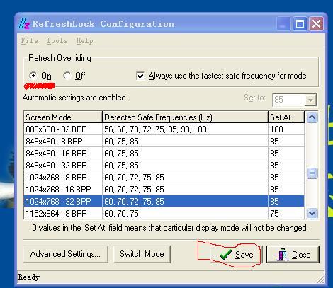This screenshot has height=288, width=333.
Task: Click the Save button
Action: (237, 254)
